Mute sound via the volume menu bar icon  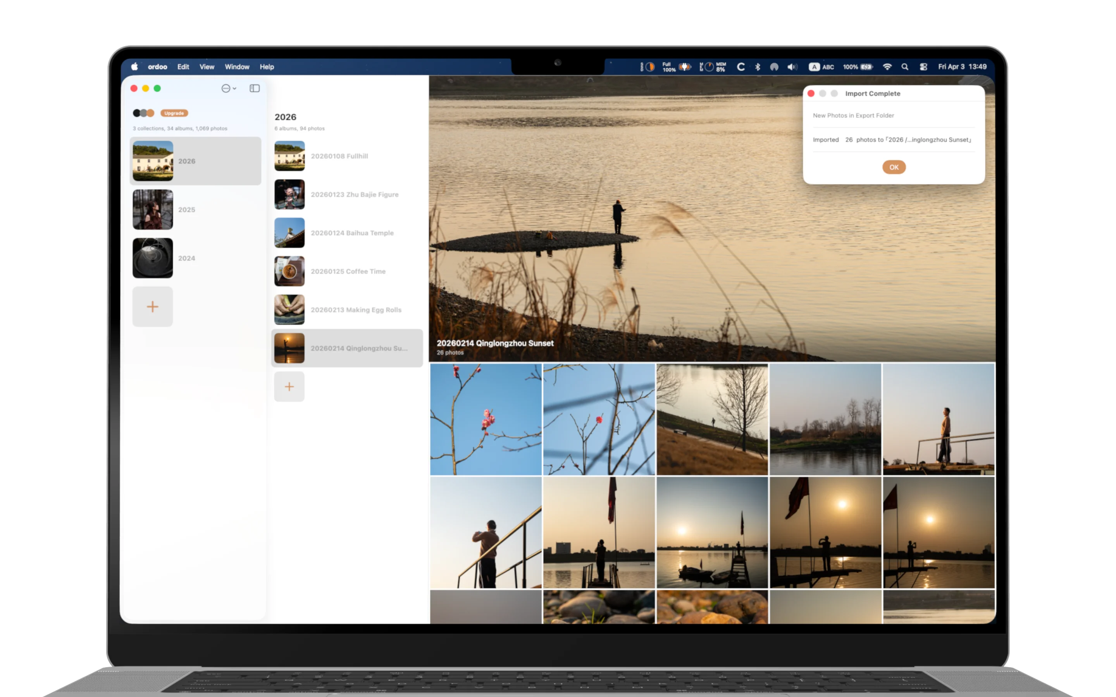pos(792,67)
